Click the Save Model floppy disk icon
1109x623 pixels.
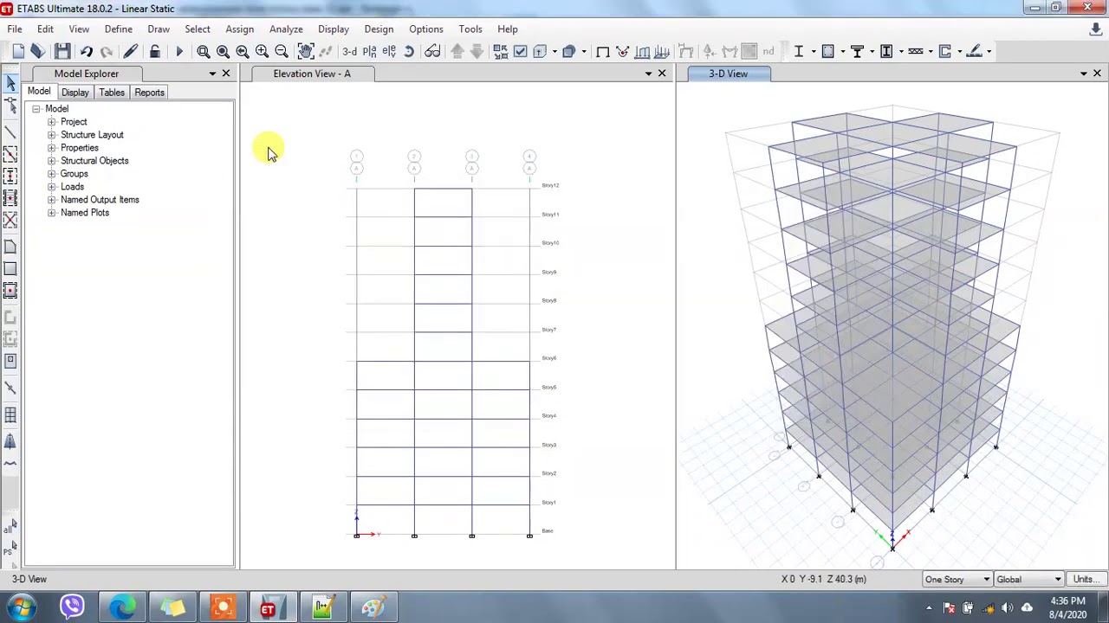(x=62, y=52)
